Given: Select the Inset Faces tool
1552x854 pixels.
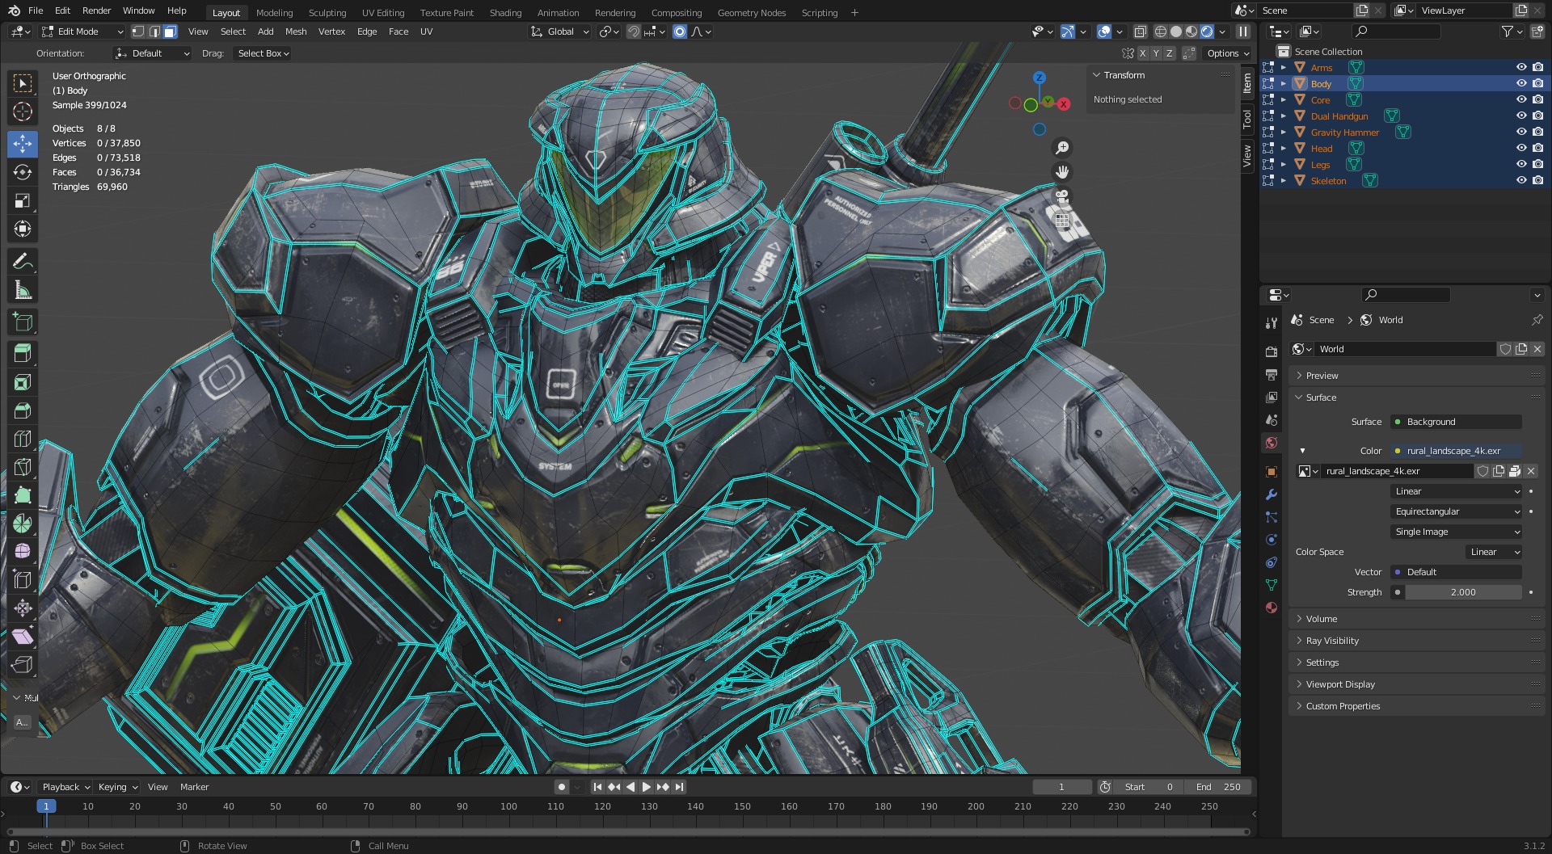Looking at the screenshot, I should (23, 382).
